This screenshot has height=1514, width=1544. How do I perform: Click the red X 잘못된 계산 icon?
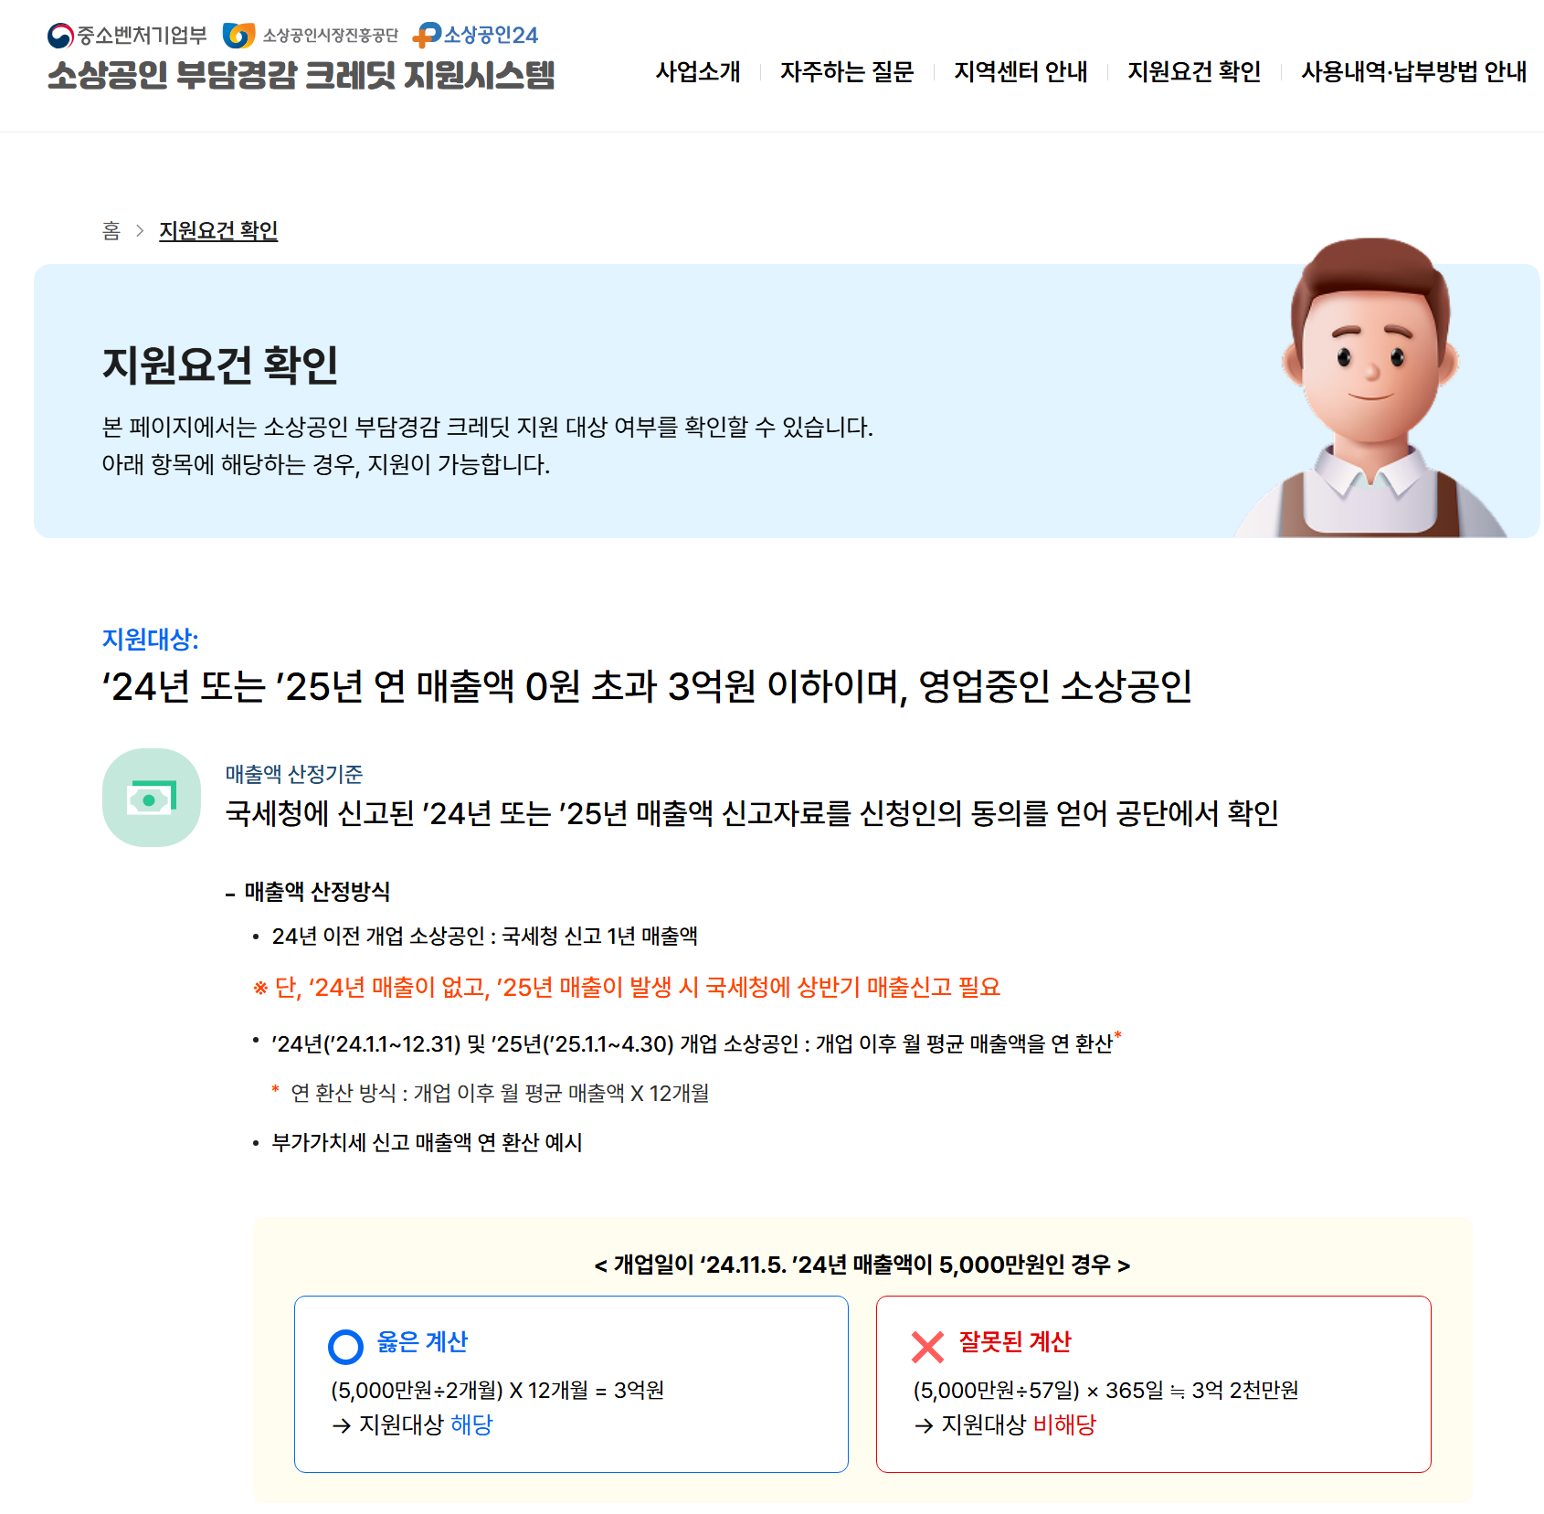point(927,1346)
